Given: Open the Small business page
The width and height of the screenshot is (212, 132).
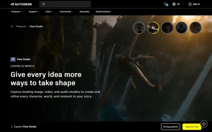Looking at the screenshot, I should tap(103, 12).
